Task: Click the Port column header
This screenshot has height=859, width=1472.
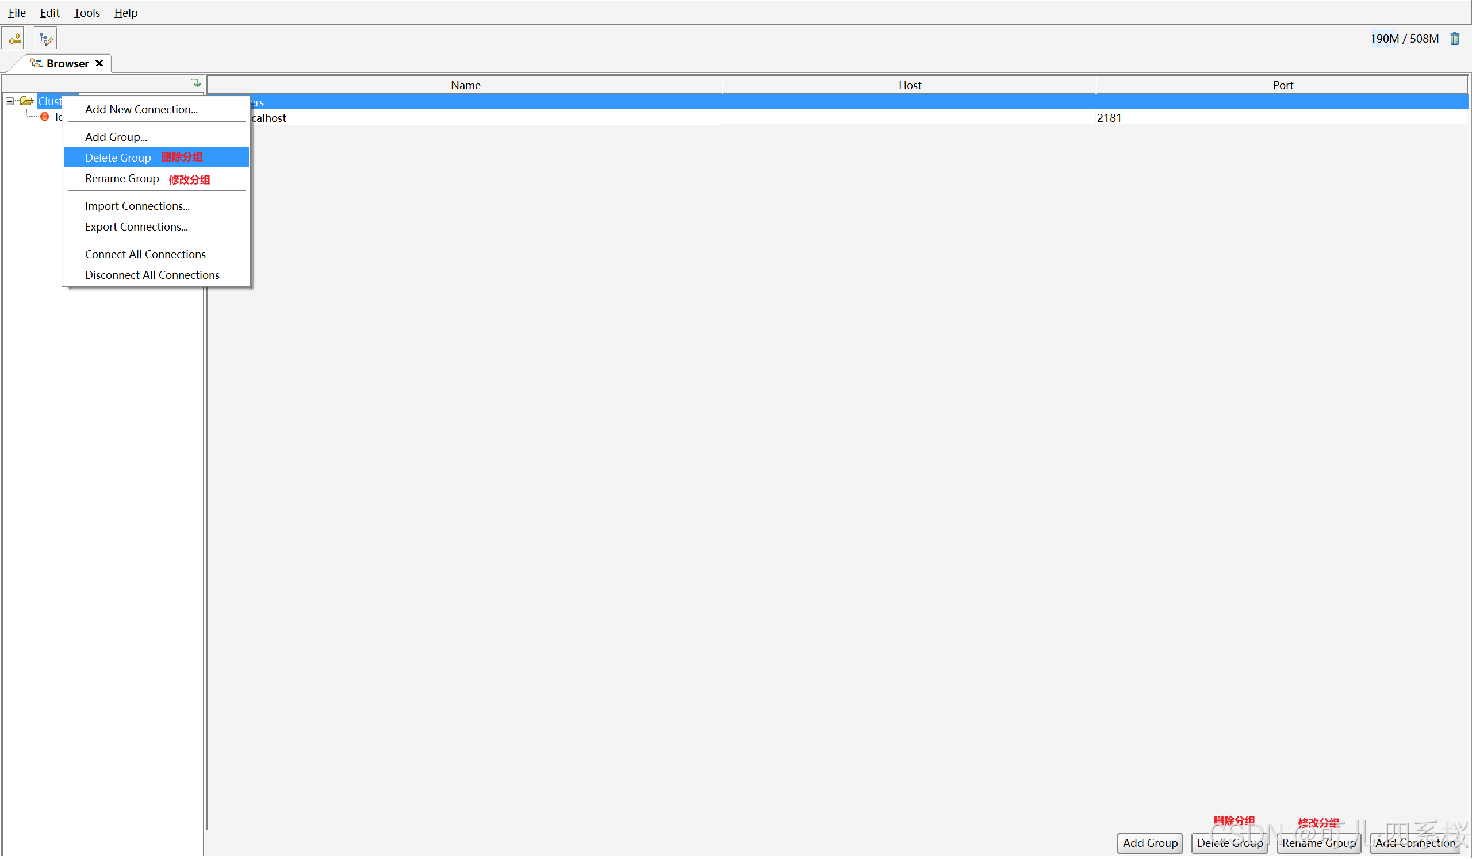Action: tap(1282, 85)
